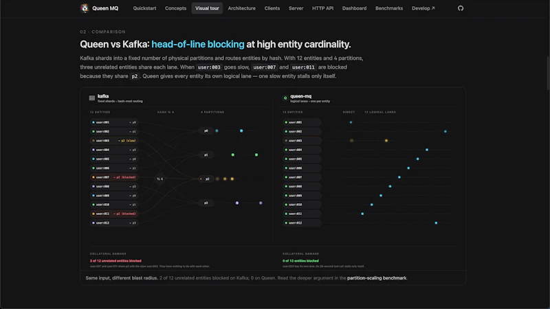This screenshot has height=309, width=550.
Task: Click the '12 LOGICAL LANES' column header
Action: point(380,112)
